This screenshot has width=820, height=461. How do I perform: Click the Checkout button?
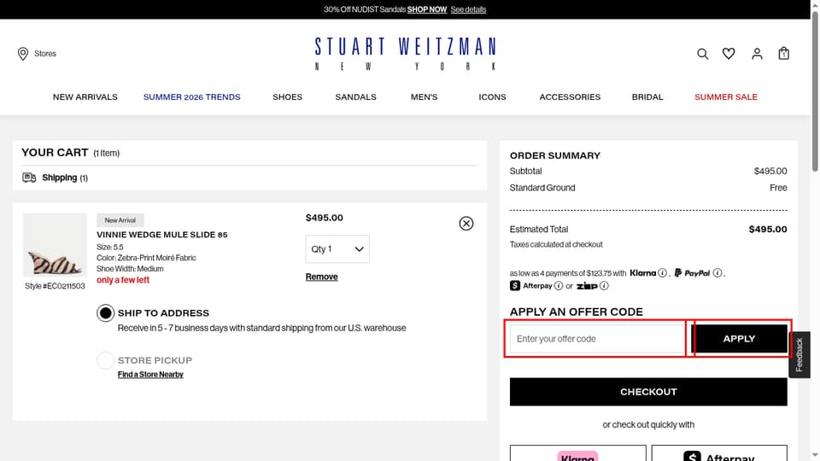pyautogui.click(x=648, y=392)
